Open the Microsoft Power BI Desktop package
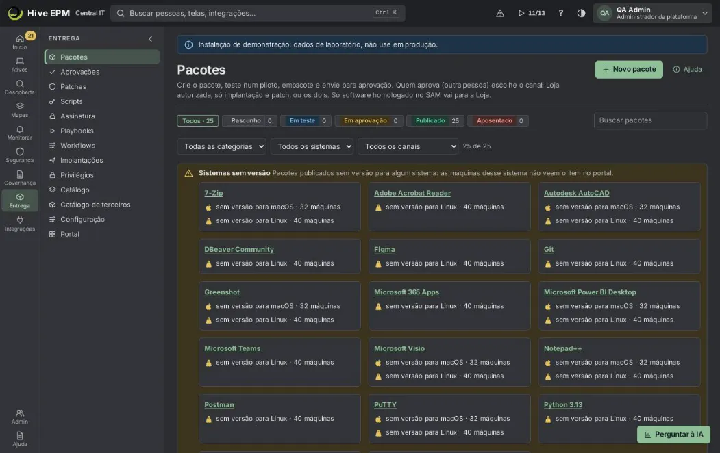Viewport: 720px width, 453px height. [x=590, y=292]
